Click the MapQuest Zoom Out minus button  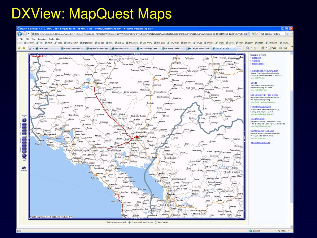click(24, 156)
